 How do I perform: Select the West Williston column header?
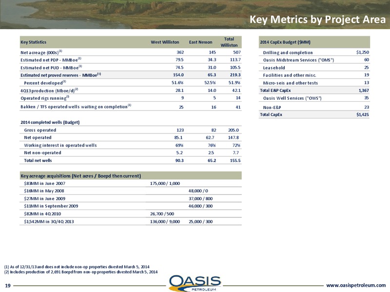coord(165,42)
